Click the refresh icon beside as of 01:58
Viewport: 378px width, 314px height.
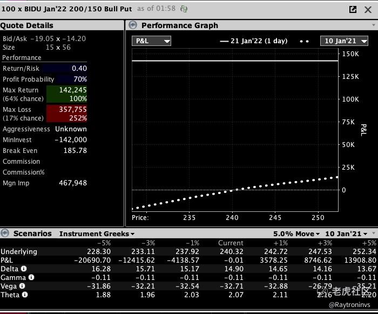point(184,9)
